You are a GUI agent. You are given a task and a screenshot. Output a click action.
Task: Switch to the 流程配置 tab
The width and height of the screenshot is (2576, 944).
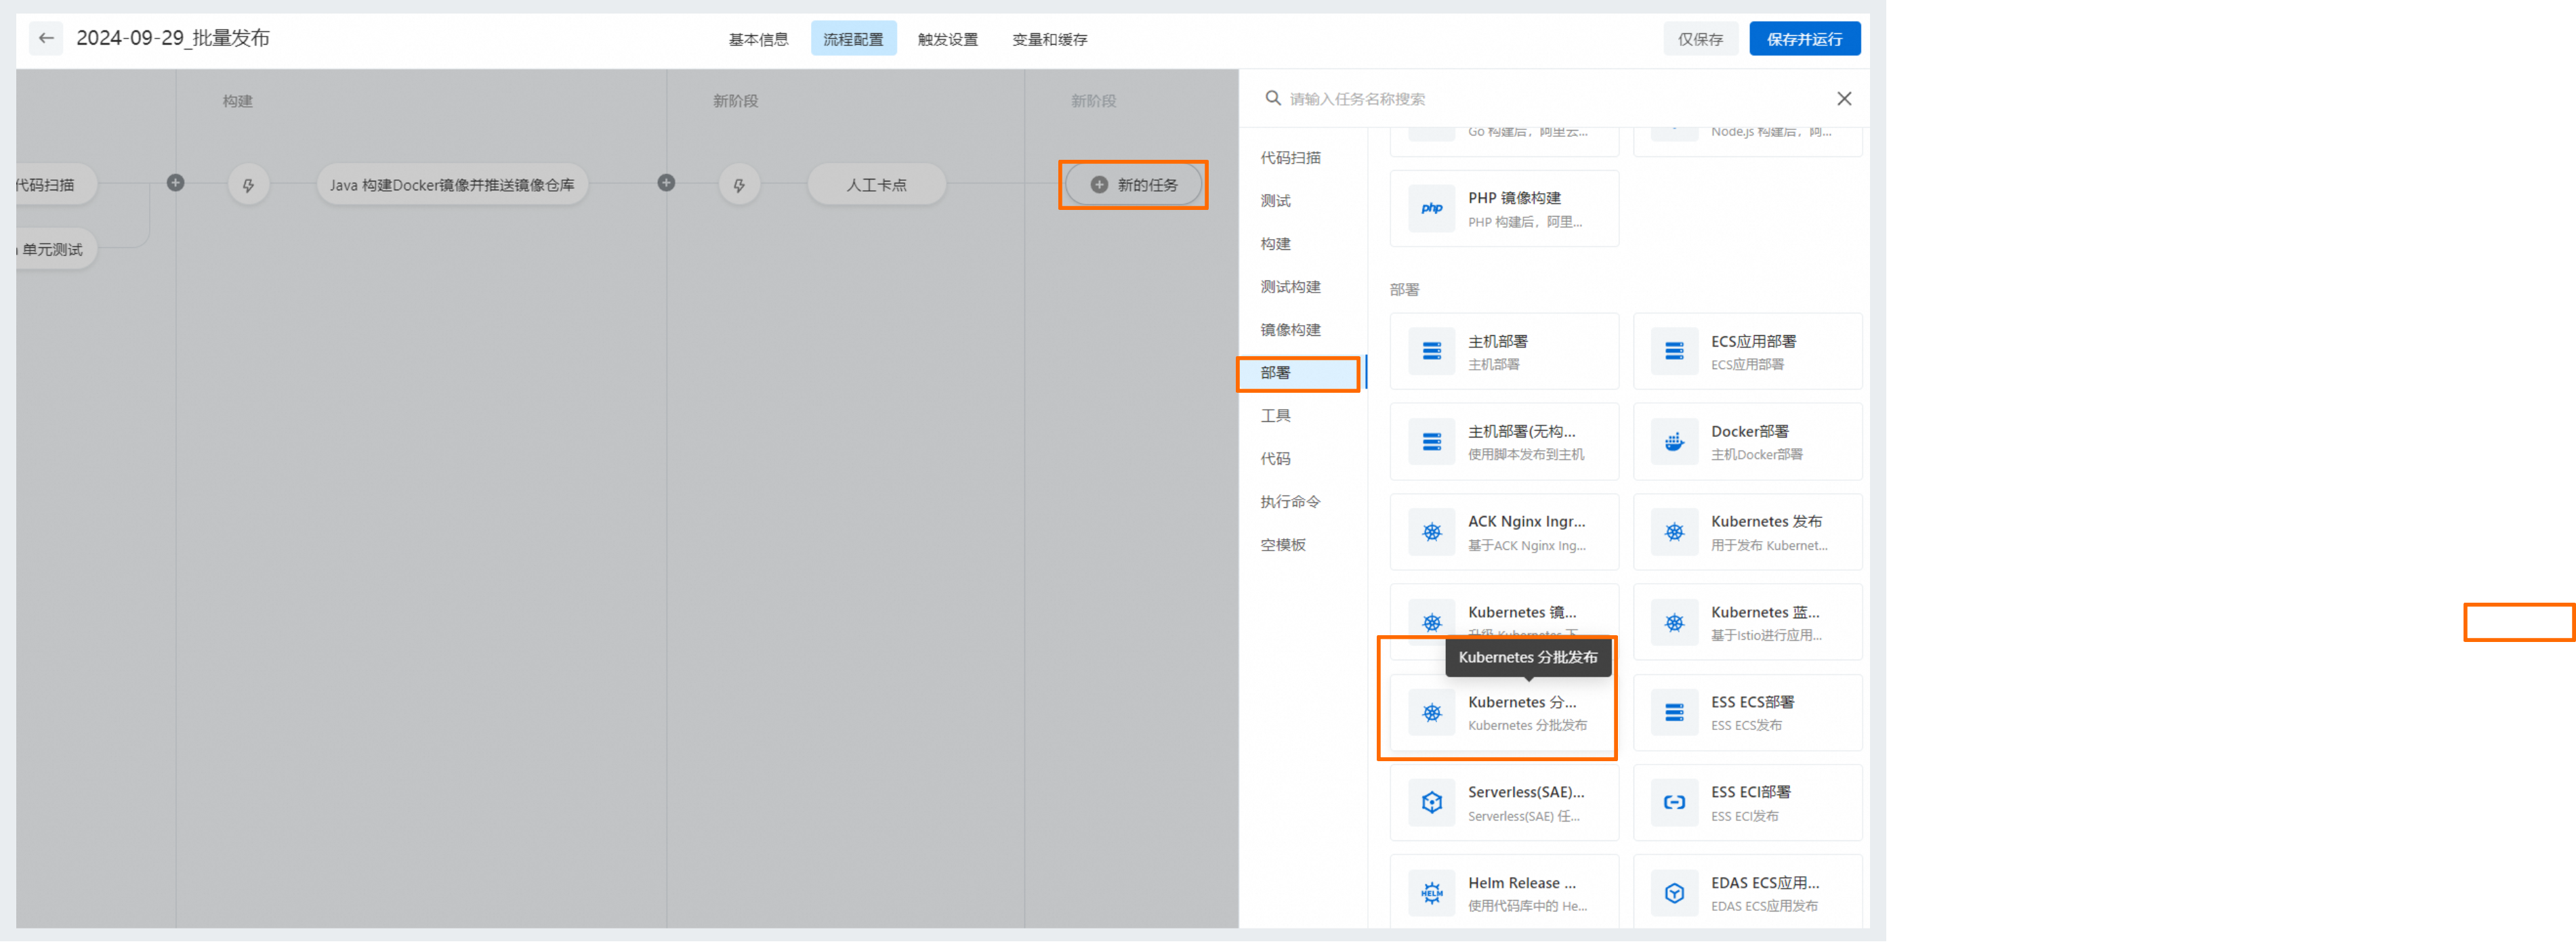tap(853, 39)
